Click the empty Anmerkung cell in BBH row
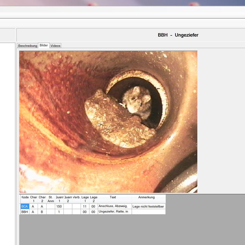This screenshot has width=245, height=245. tap(148, 212)
